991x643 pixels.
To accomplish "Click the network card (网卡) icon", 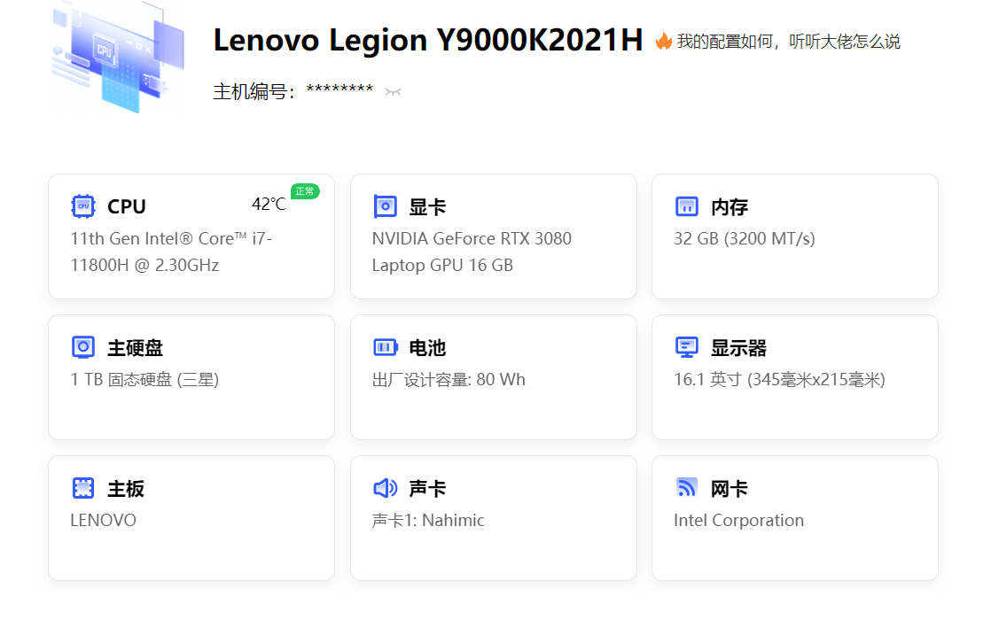I will (687, 488).
